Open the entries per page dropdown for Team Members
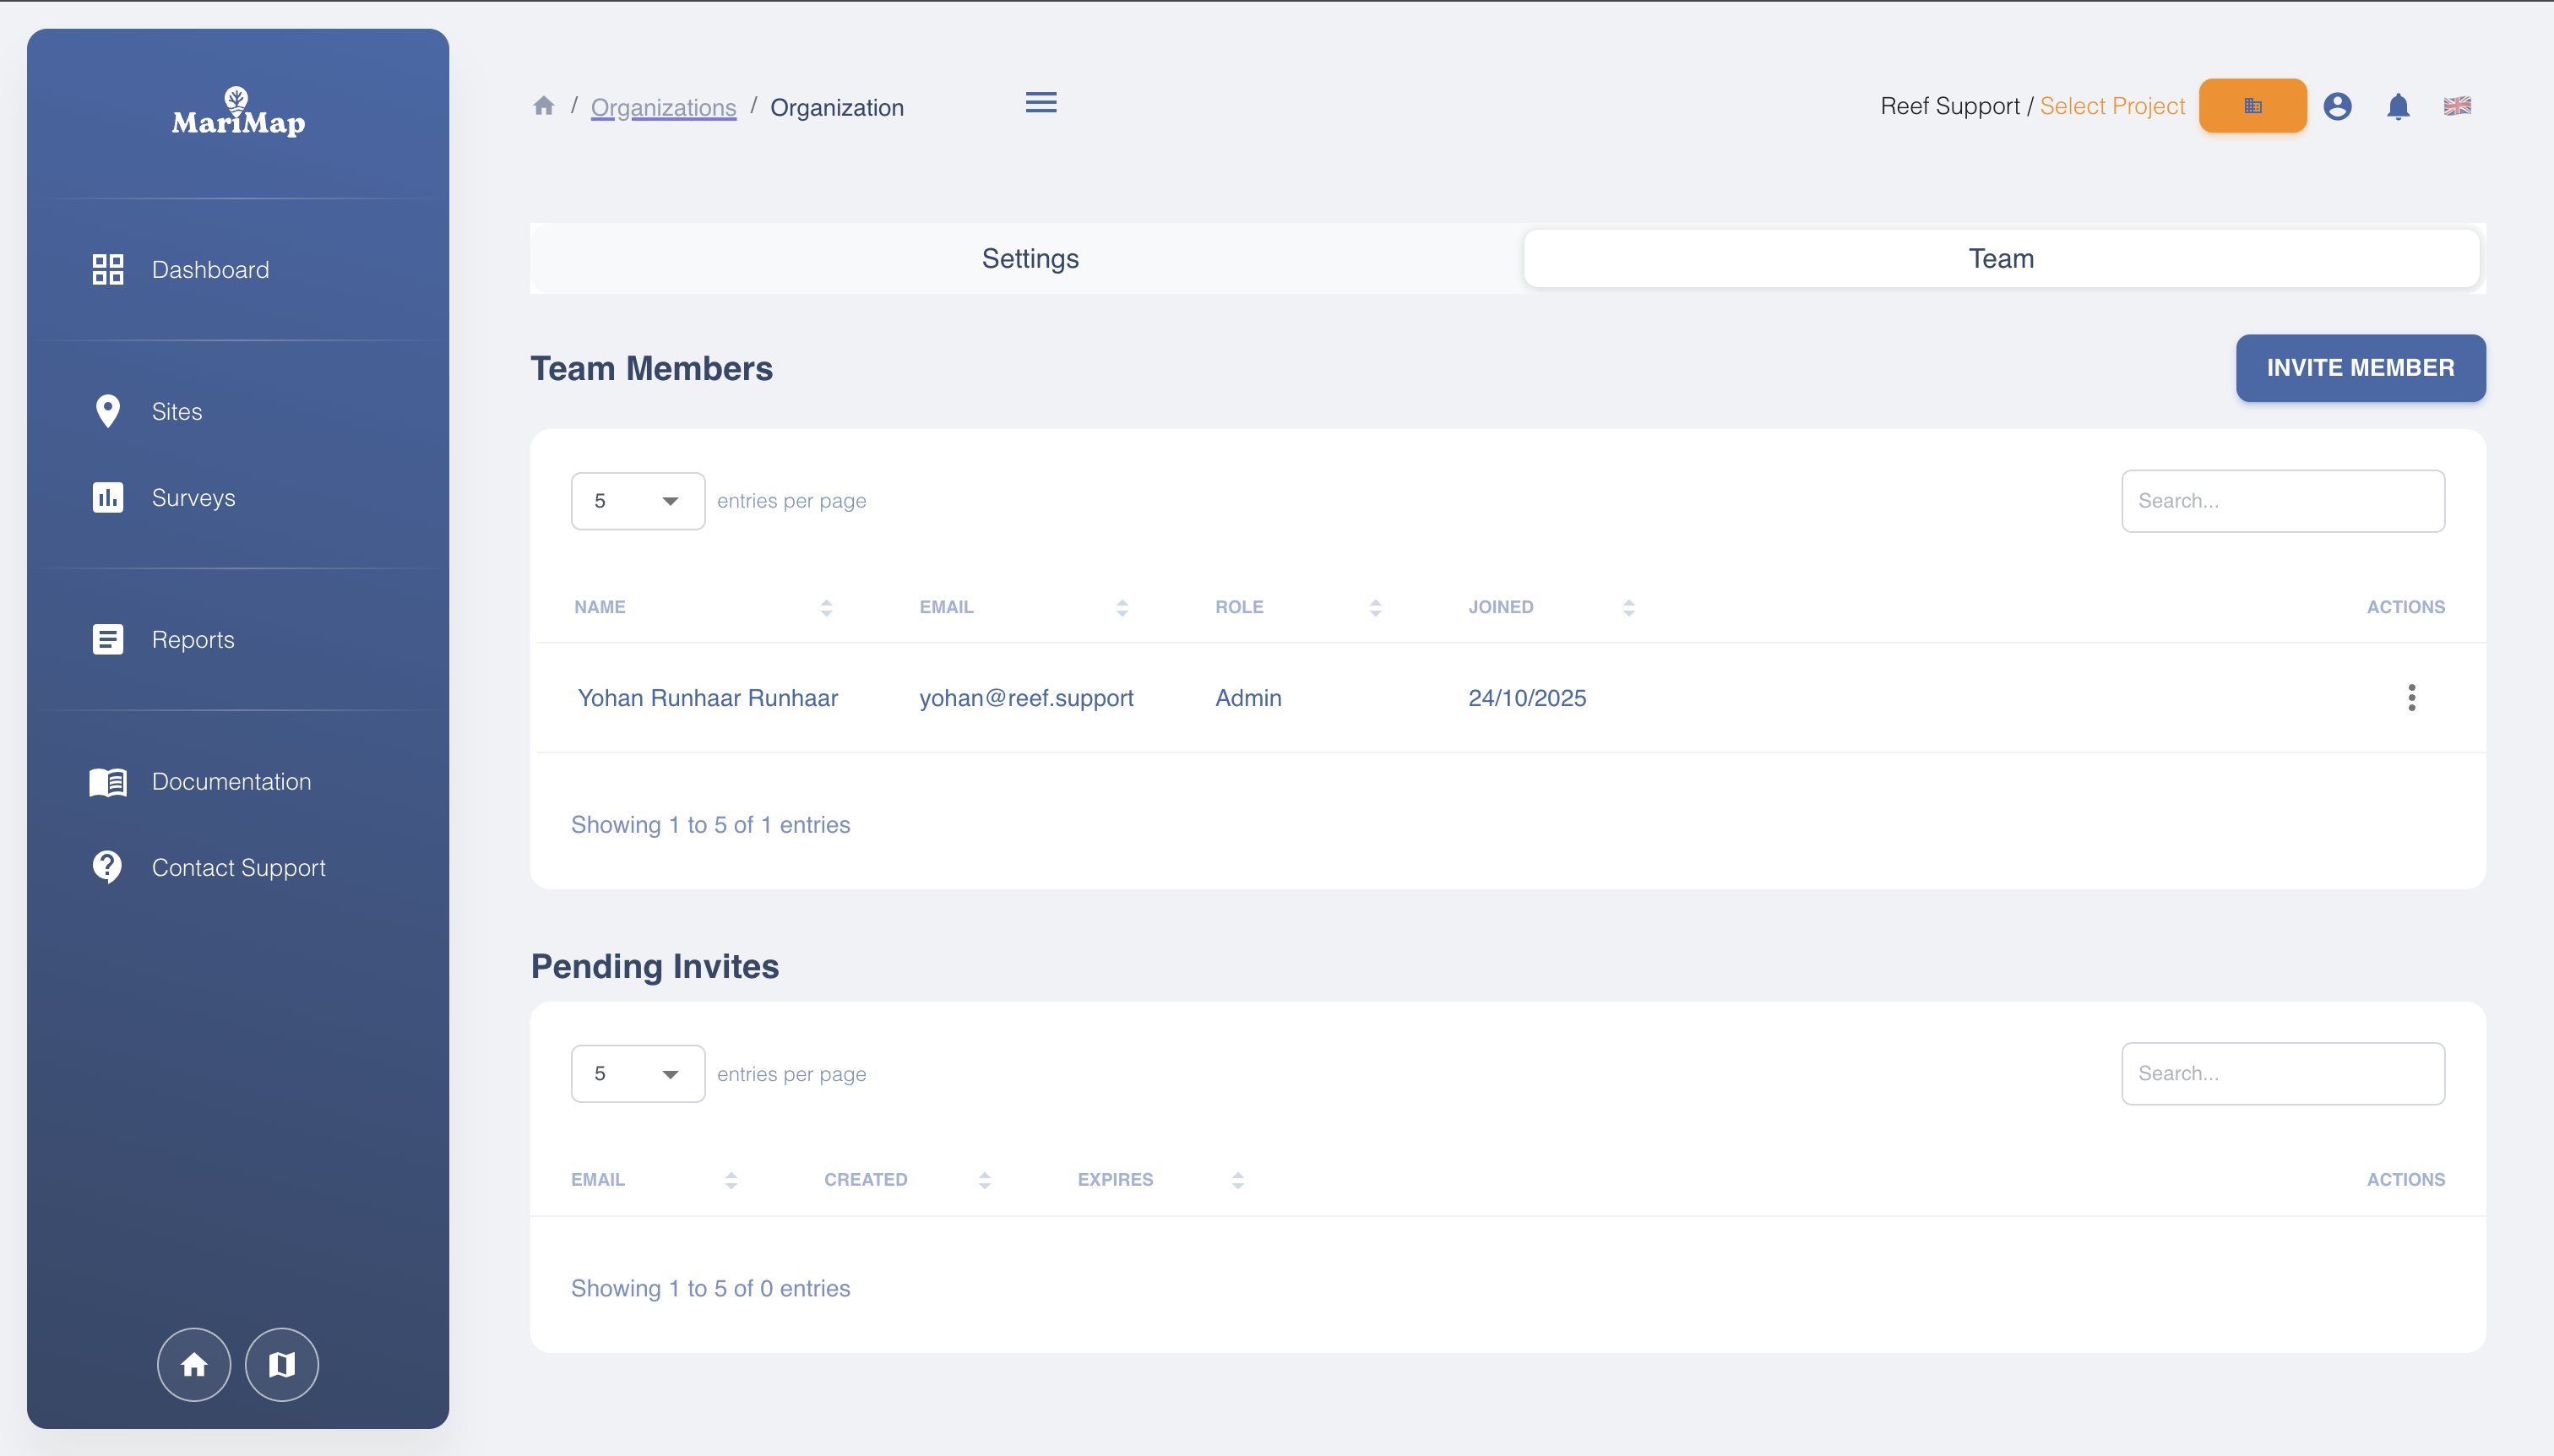 [x=638, y=500]
